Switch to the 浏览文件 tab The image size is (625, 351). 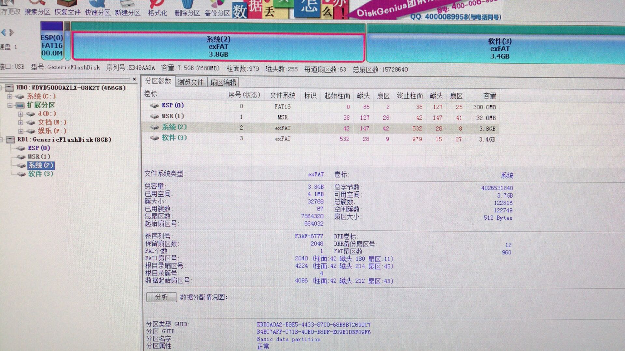(x=190, y=83)
